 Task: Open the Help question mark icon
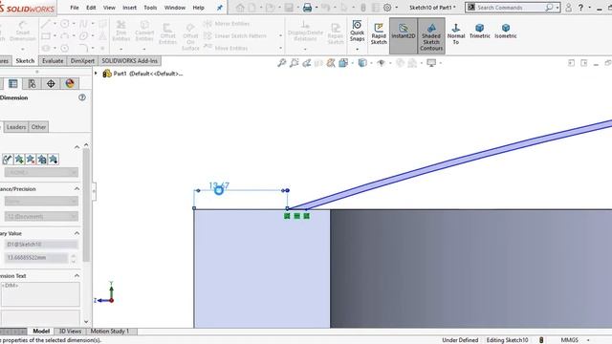point(580,8)
